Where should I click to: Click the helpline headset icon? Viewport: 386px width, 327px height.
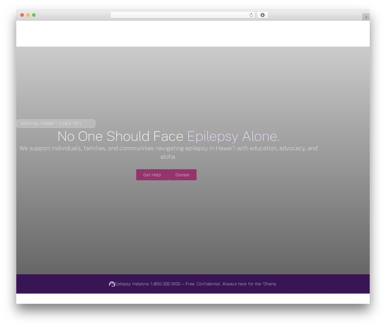(x=112, y=284)
